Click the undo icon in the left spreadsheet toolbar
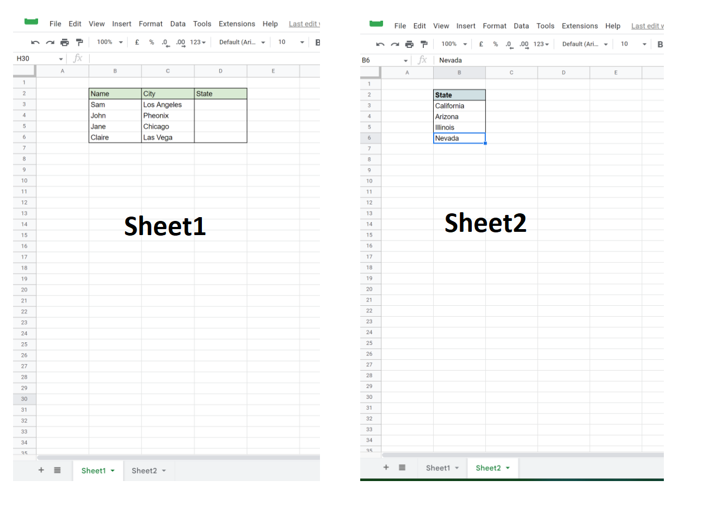715x505 pixels. 35,42
